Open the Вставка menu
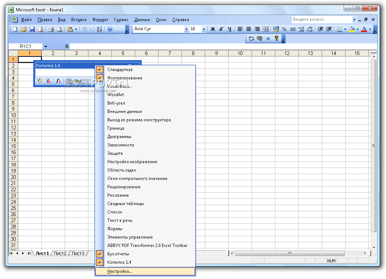This screenshot has width=386, height=279. pos(79,20)
